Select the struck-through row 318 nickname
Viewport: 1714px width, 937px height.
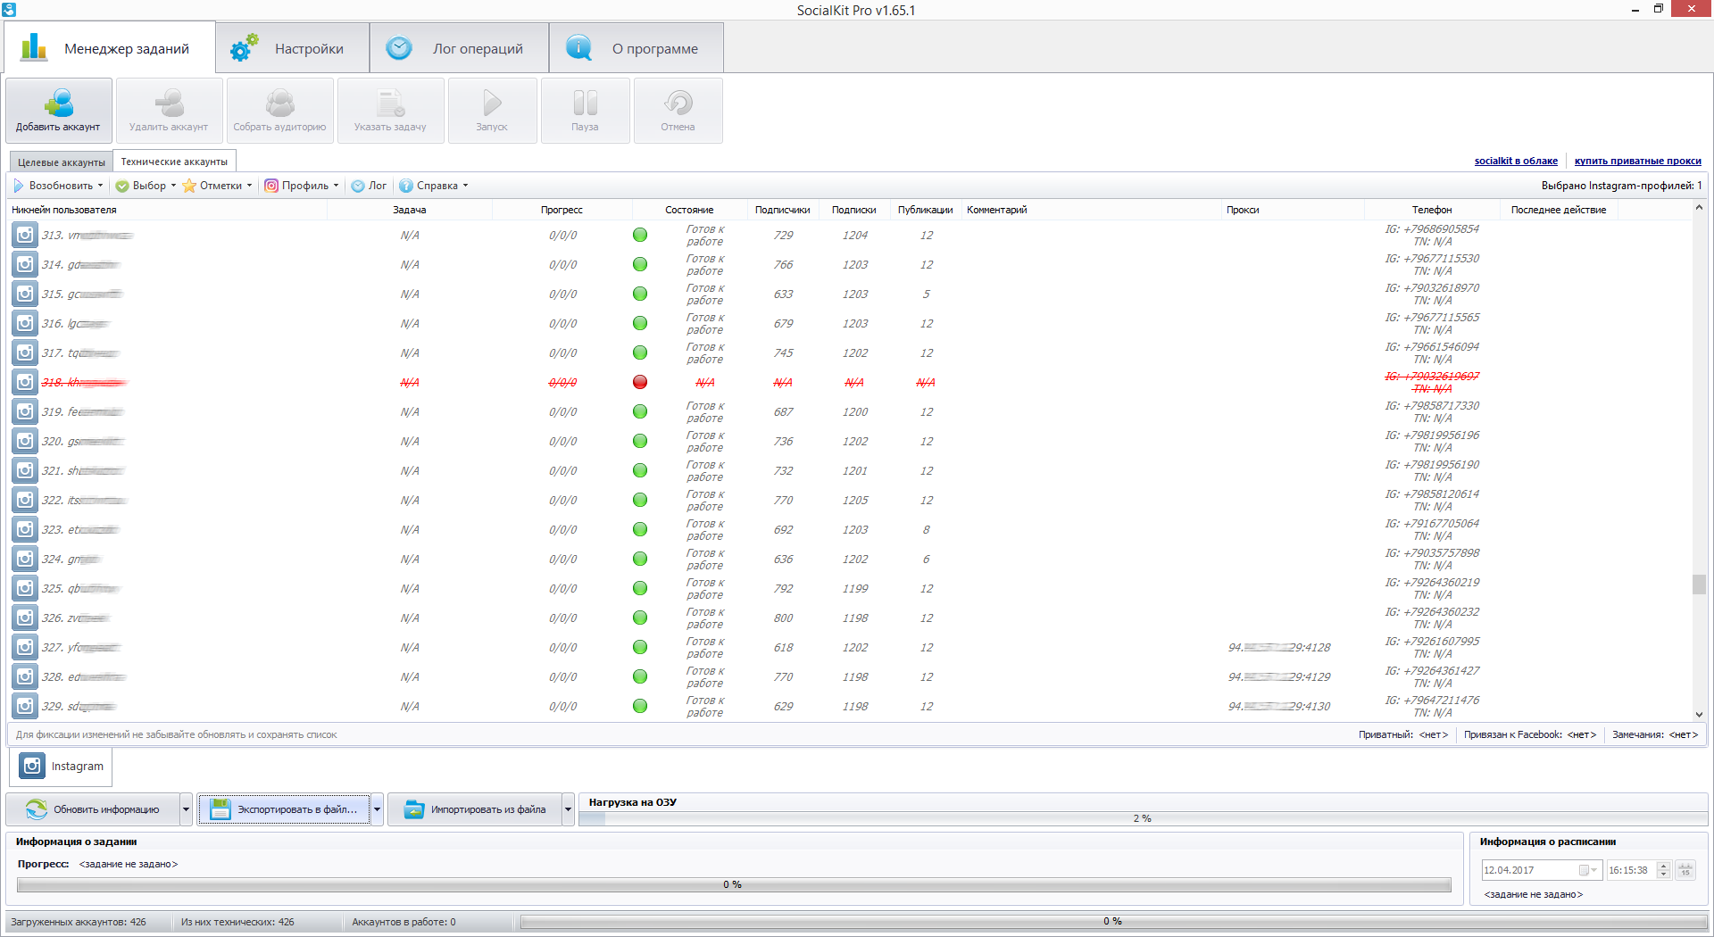(85, 382)
